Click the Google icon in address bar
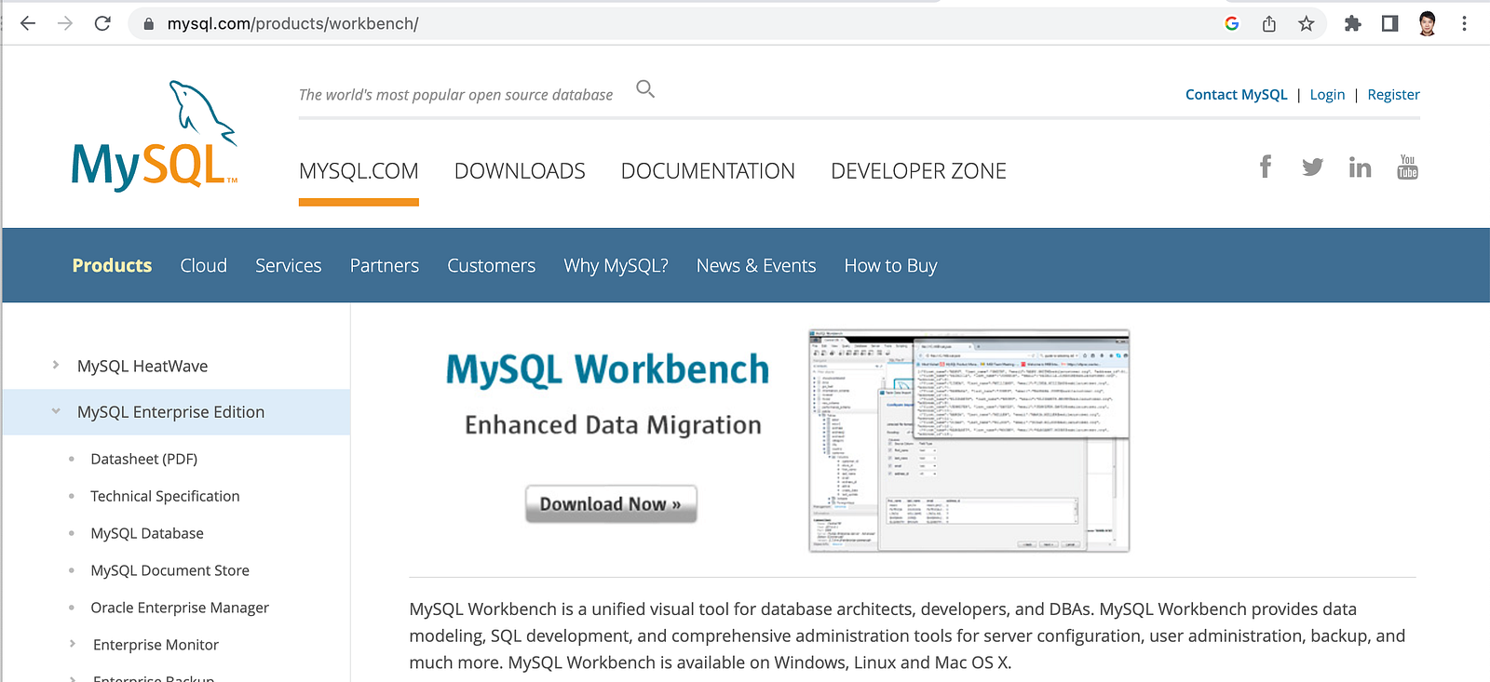 tap(1232, 24)
